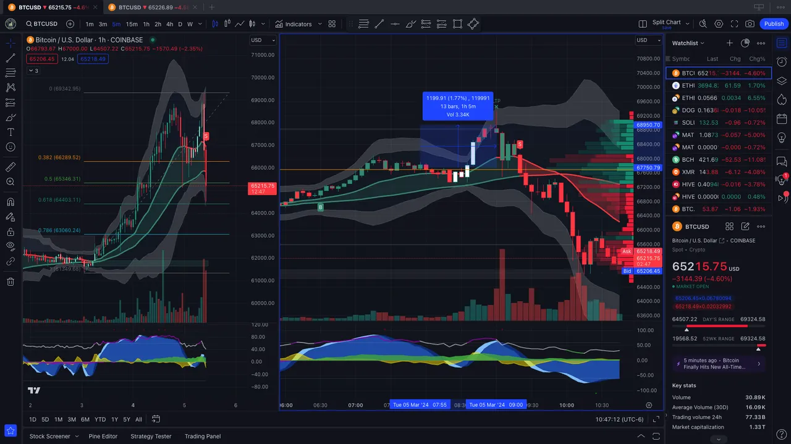
Task: Open a new tab with plus button
Action: tap(212, 7)
